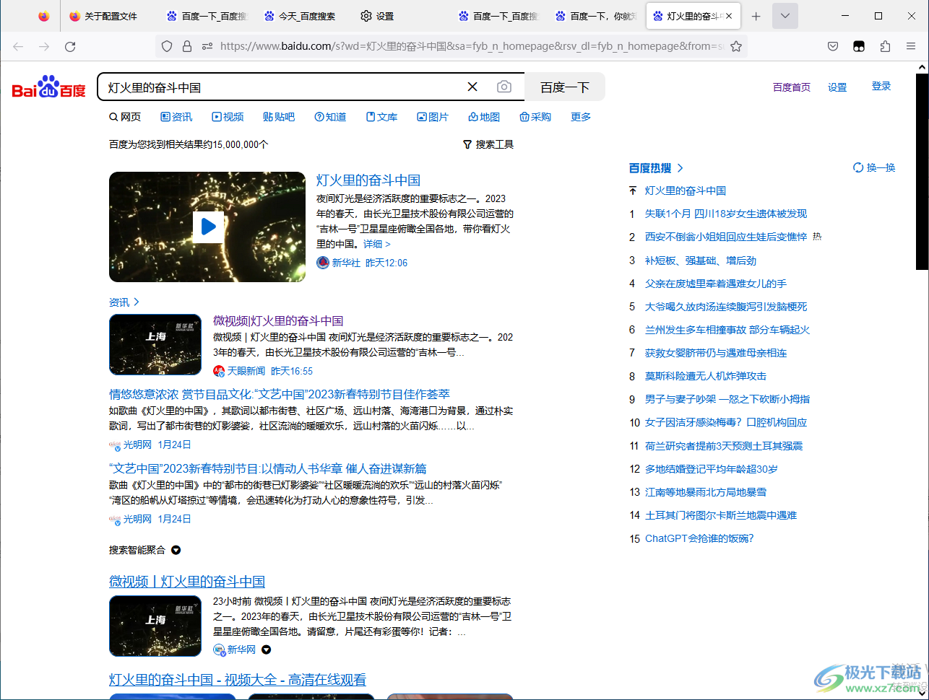The image size is (929, 700).
Task: Open the list all tabs dropdown
Action: (x=785, y=16)
